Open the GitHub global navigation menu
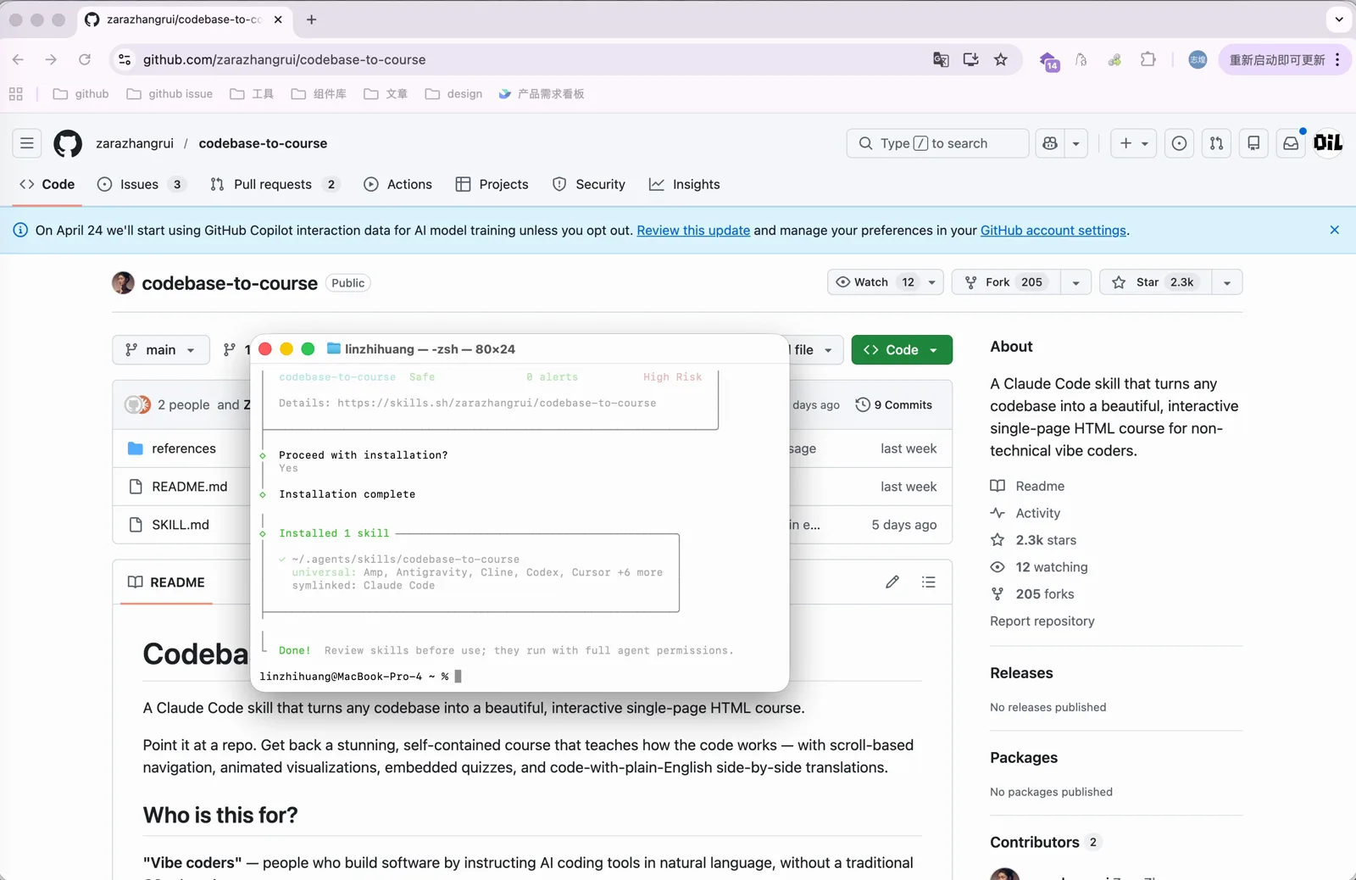 tap(27, 143)
